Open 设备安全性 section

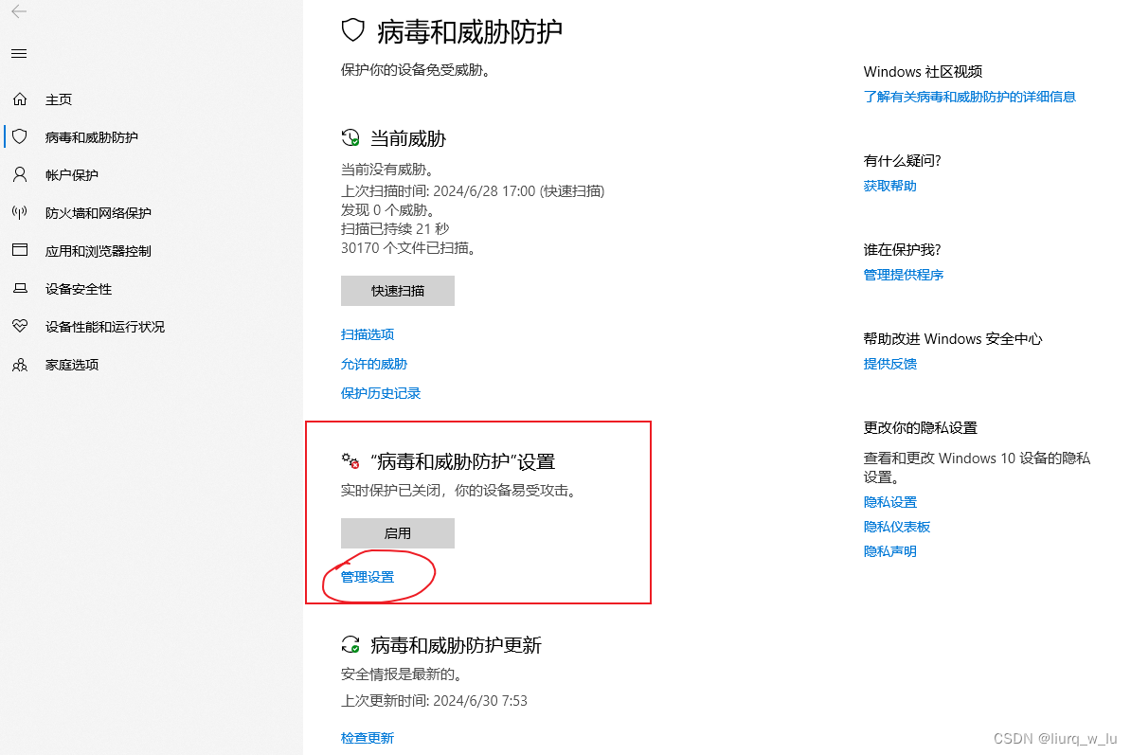tap(79, 289)
